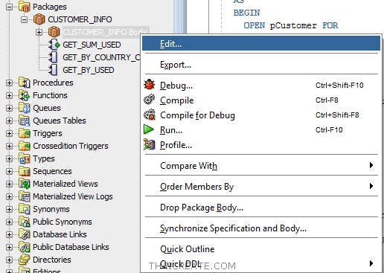The width and height of the screenshot is (384, 273).
Task: Click the Materialized View Logs folder icon
Action: click(25, 196)
